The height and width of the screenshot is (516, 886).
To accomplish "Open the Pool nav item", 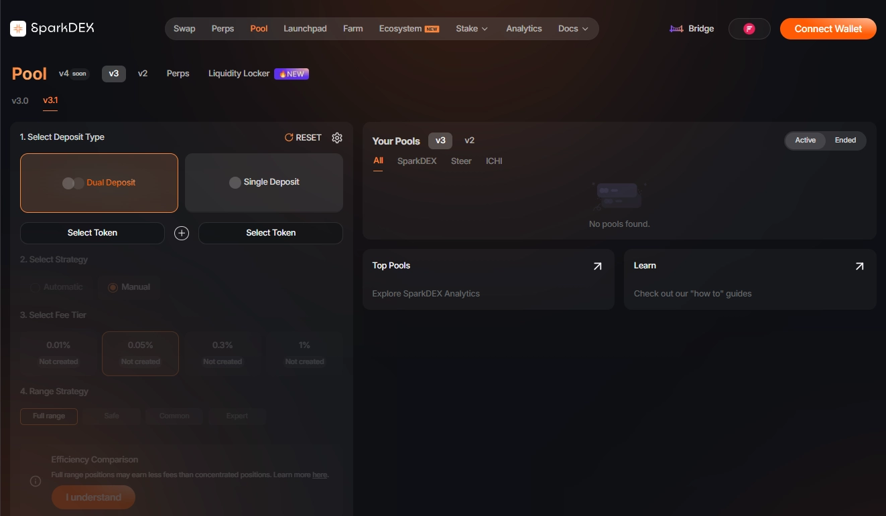I will coord(259,29).
